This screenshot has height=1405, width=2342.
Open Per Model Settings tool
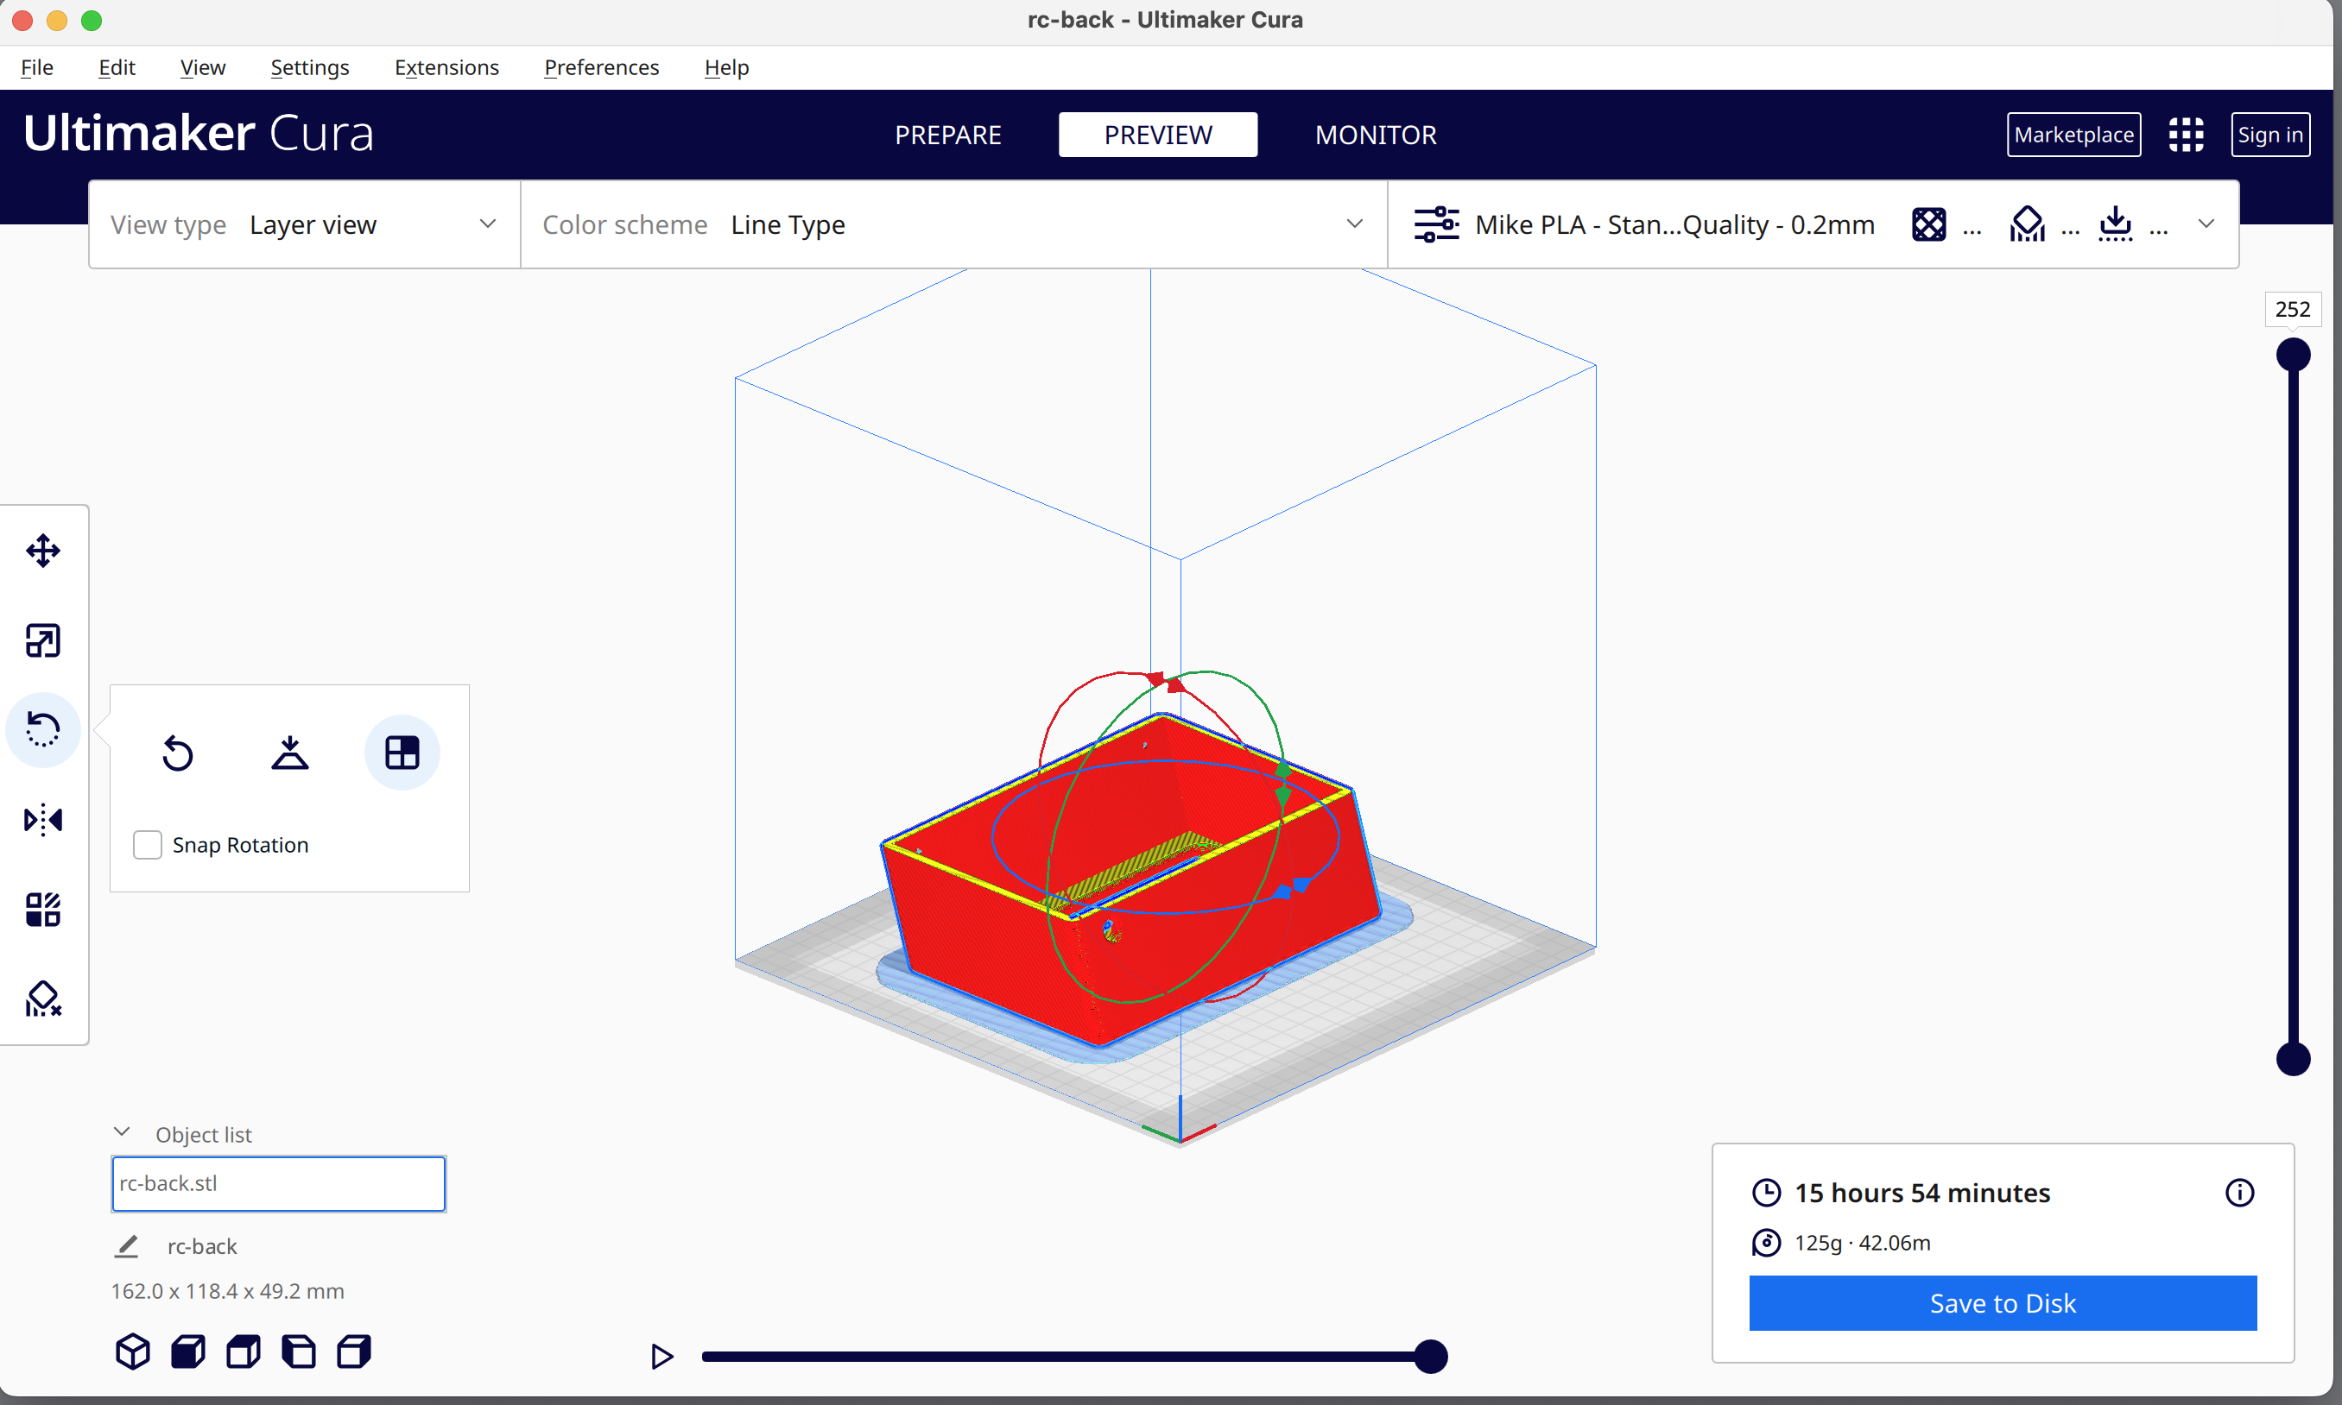42,910
